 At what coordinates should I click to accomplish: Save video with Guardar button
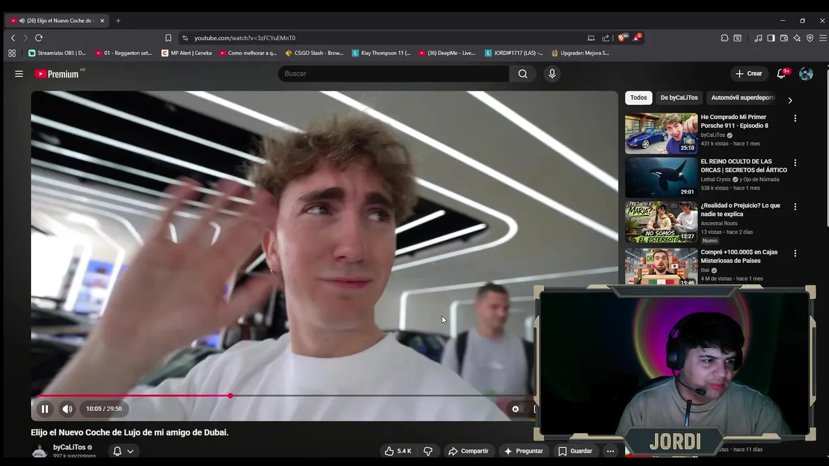tap(575, 451)
